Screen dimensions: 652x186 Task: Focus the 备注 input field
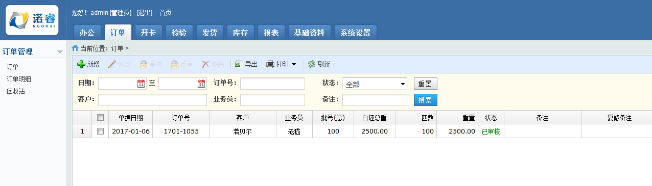click(375, 100)
